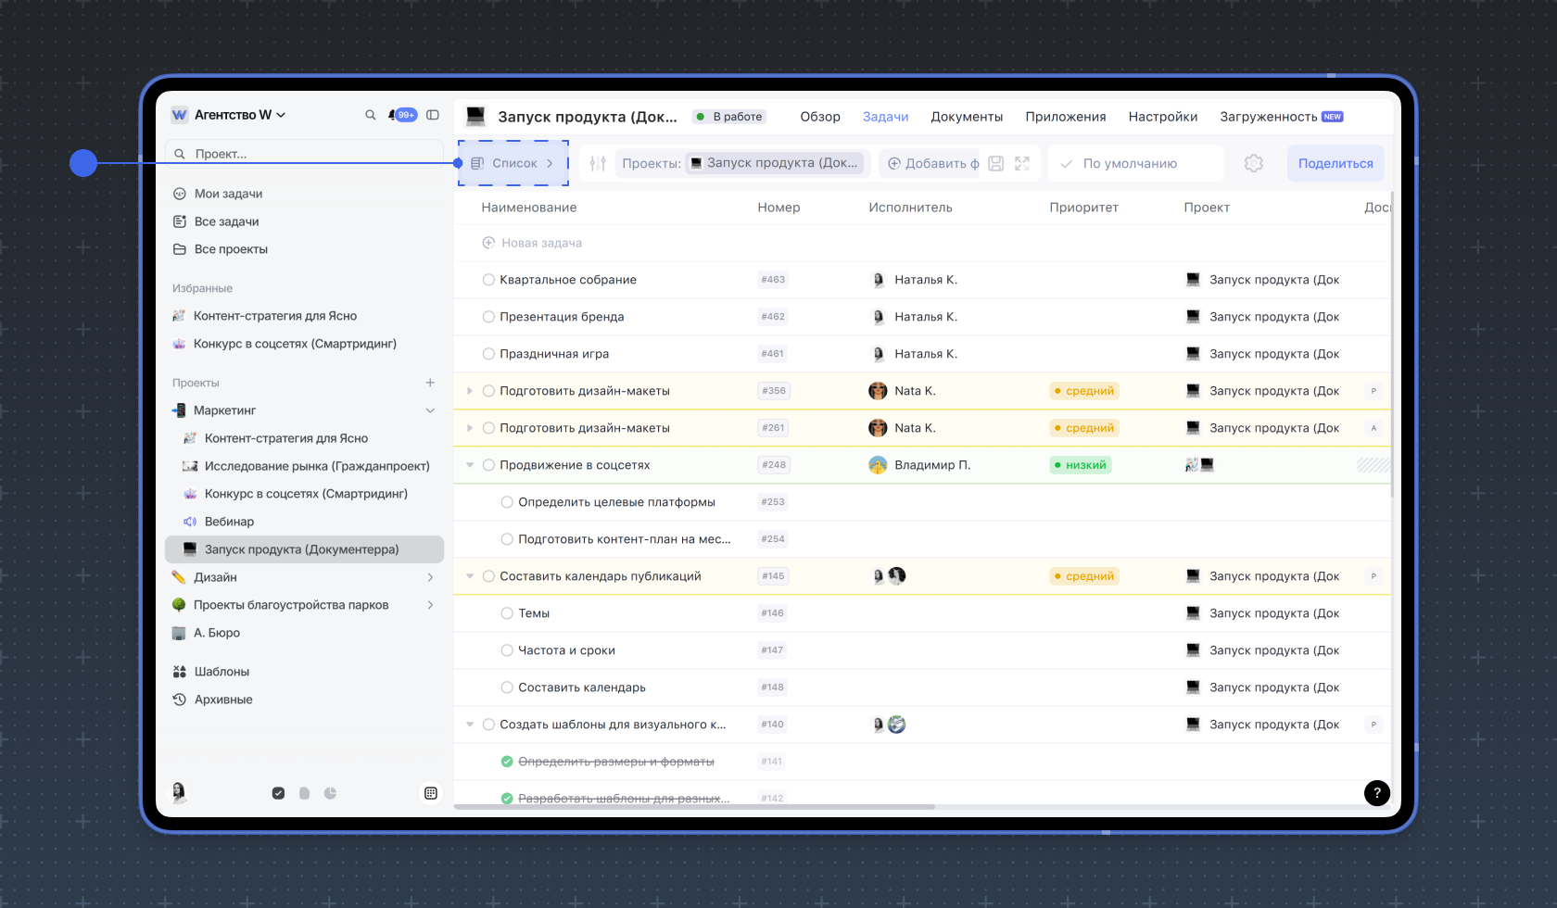
Task: Click the save view floppy disk icon
Action: (996, 163)
